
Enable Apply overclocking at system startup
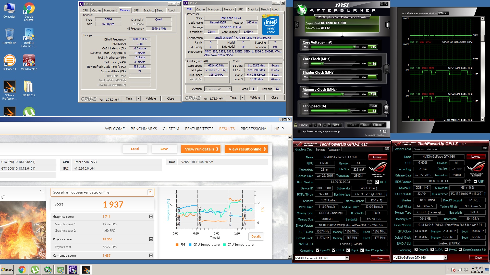tap(299, 132)
